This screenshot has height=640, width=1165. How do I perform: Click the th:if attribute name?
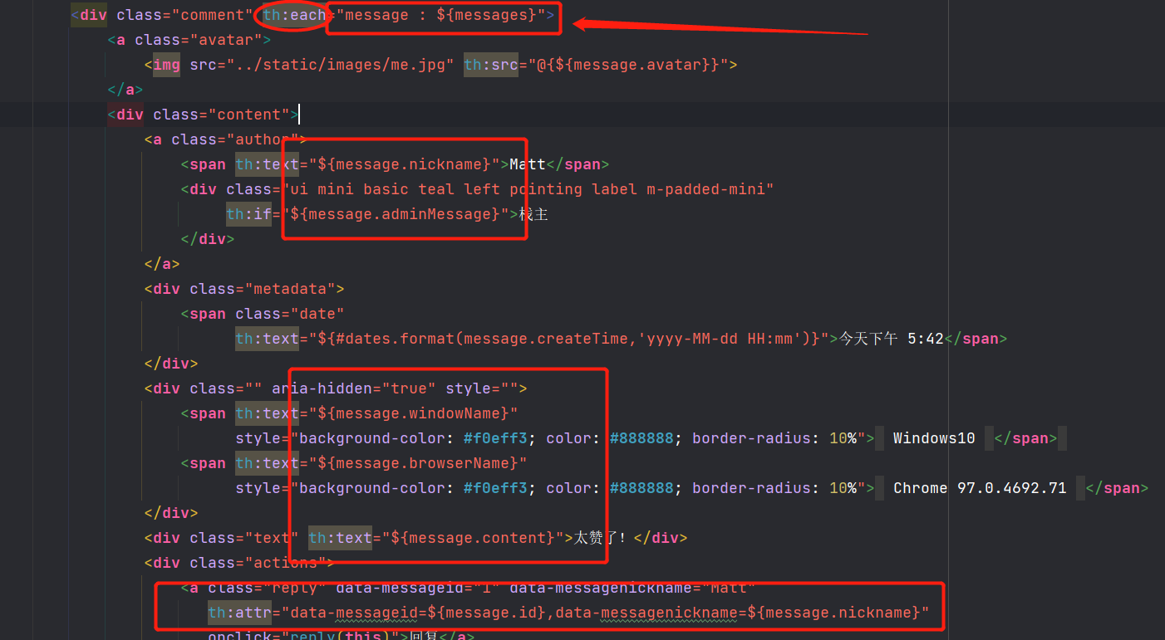249,214
